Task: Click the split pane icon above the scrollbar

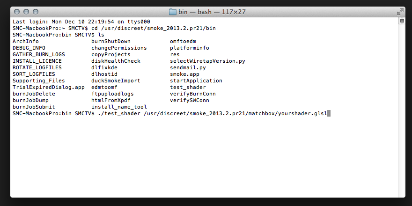Action: pyautogui.click(x=402, y=21)
